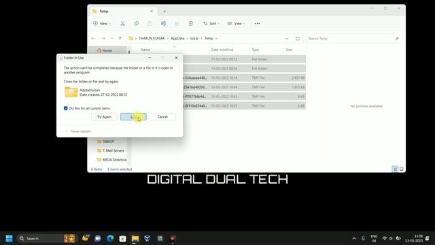The image size is (435, 245).
Task: Open the New item menu
Action: pos(102,24)
